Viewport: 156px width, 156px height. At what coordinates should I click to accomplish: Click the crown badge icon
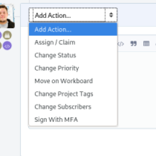click(7, 35)
